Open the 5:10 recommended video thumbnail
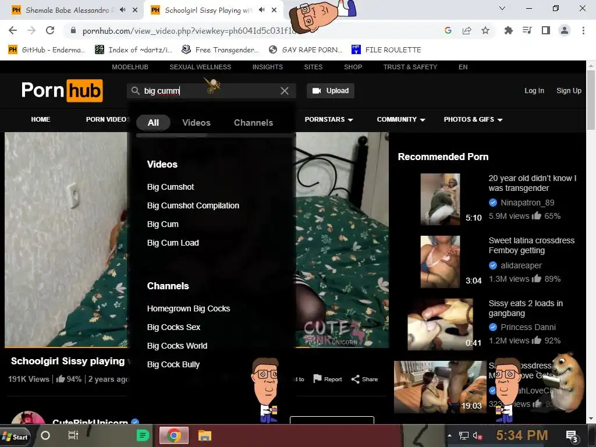 tap(440, 199)
